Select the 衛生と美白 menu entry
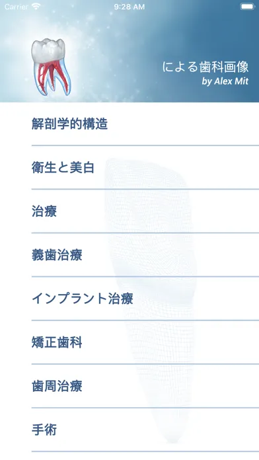Screen dimensions: 259x460 point(145,168)
